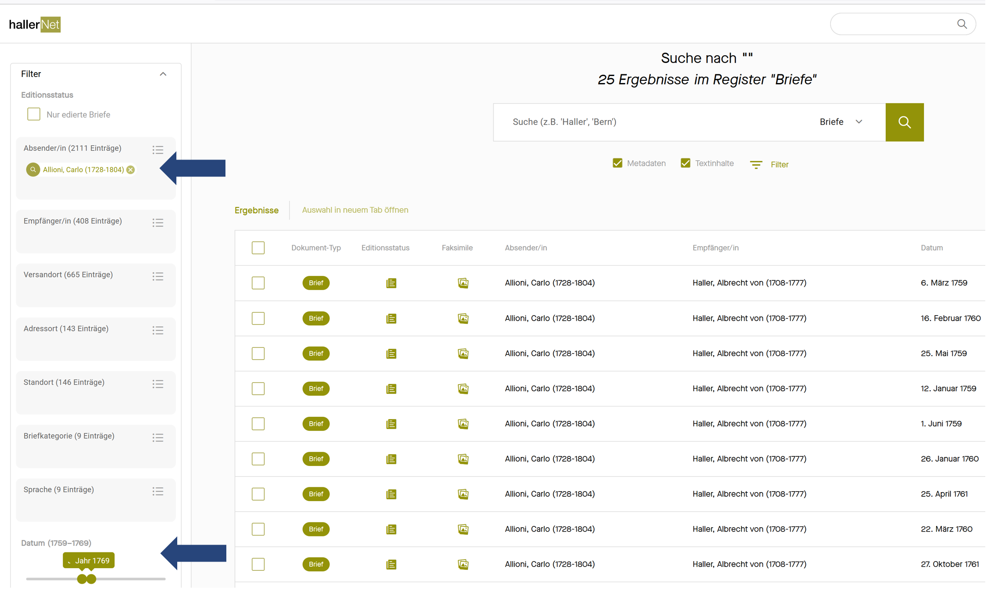Click the date range slider track
Image resolution: width=987 pixels, height=592 pixels.
[x=96, y=580]
